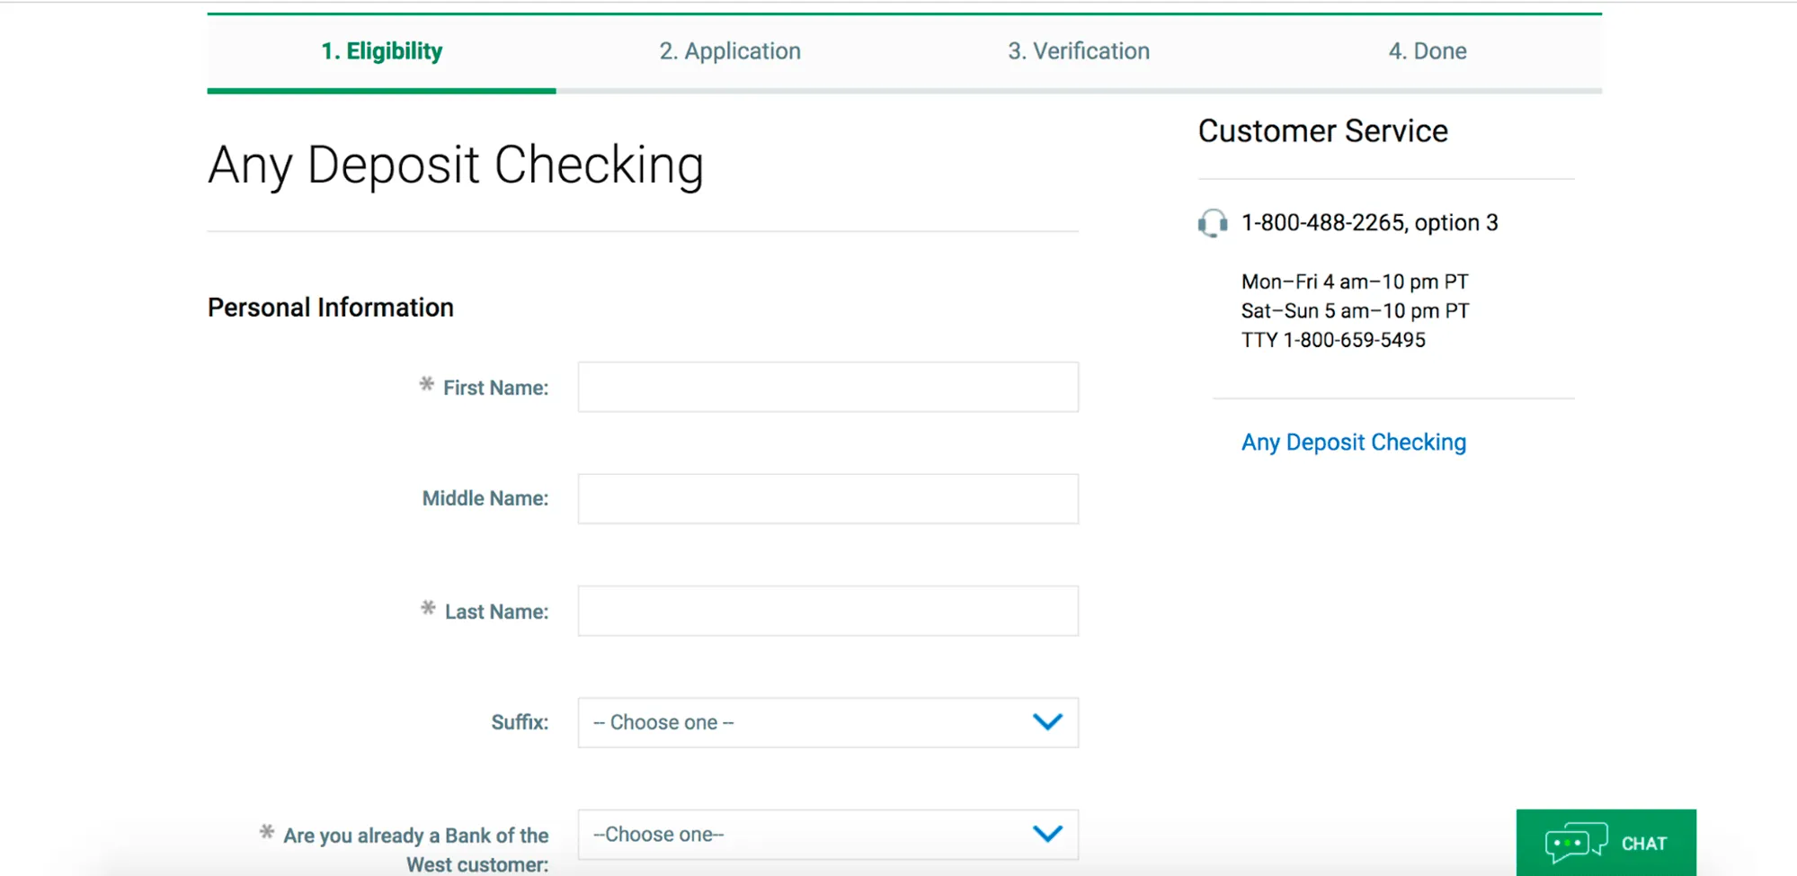Go to the 3. Verification step tab

click(x=1079, y=51)
